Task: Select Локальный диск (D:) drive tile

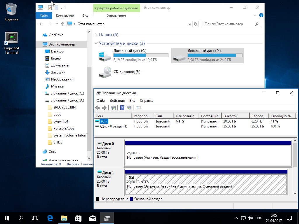Action: [208, 55]
